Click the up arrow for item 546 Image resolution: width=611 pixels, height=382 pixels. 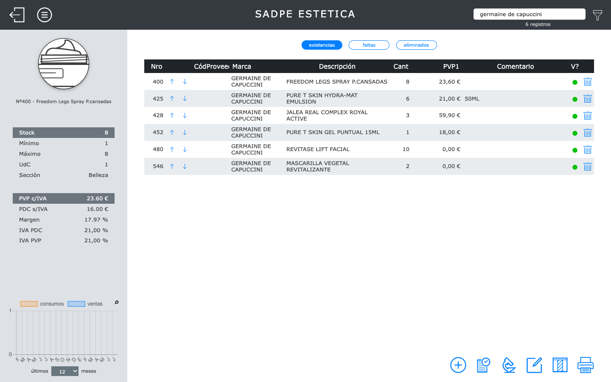172,166
